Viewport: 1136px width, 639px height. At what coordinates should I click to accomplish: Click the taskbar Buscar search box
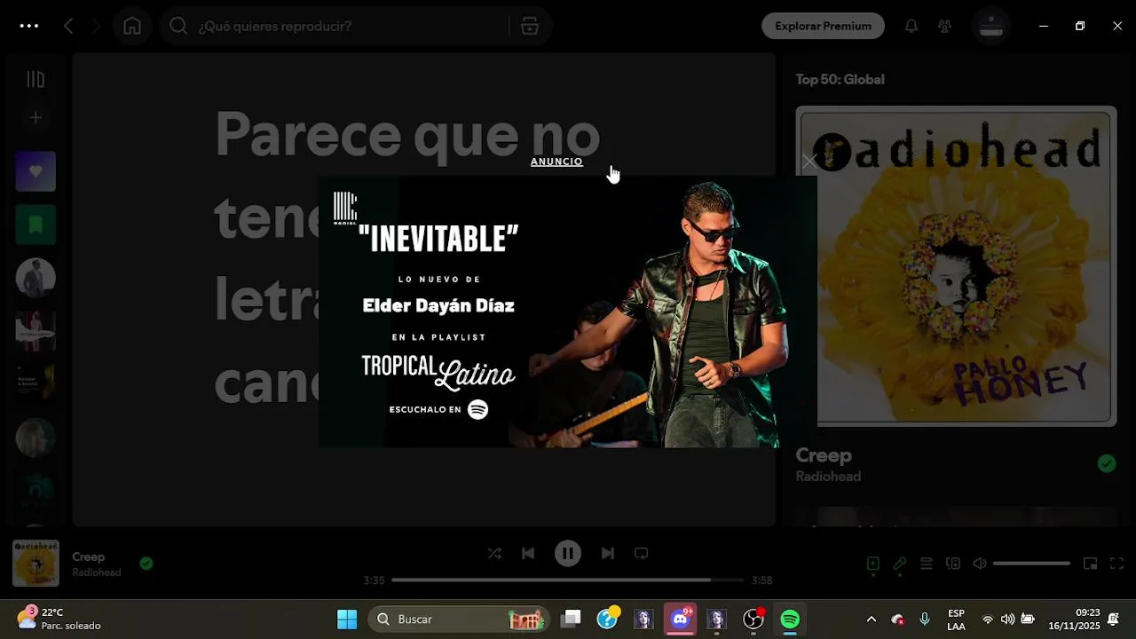[459, 619]
